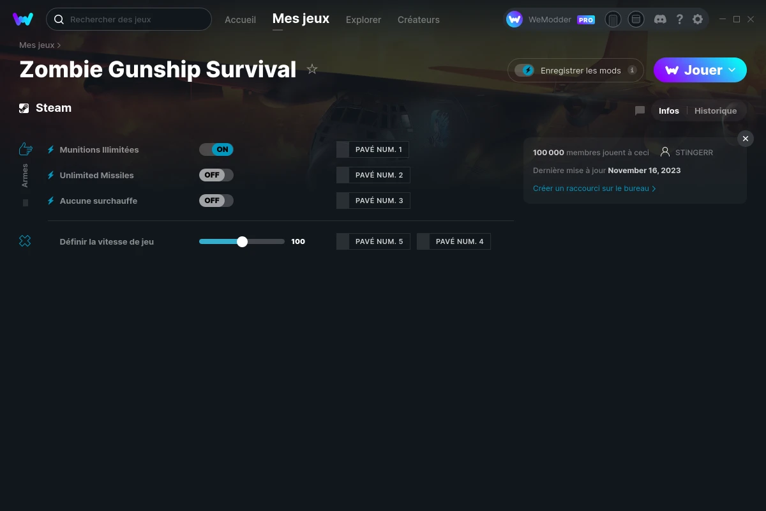
Task: Click the WeModder username
Action: 550,20
